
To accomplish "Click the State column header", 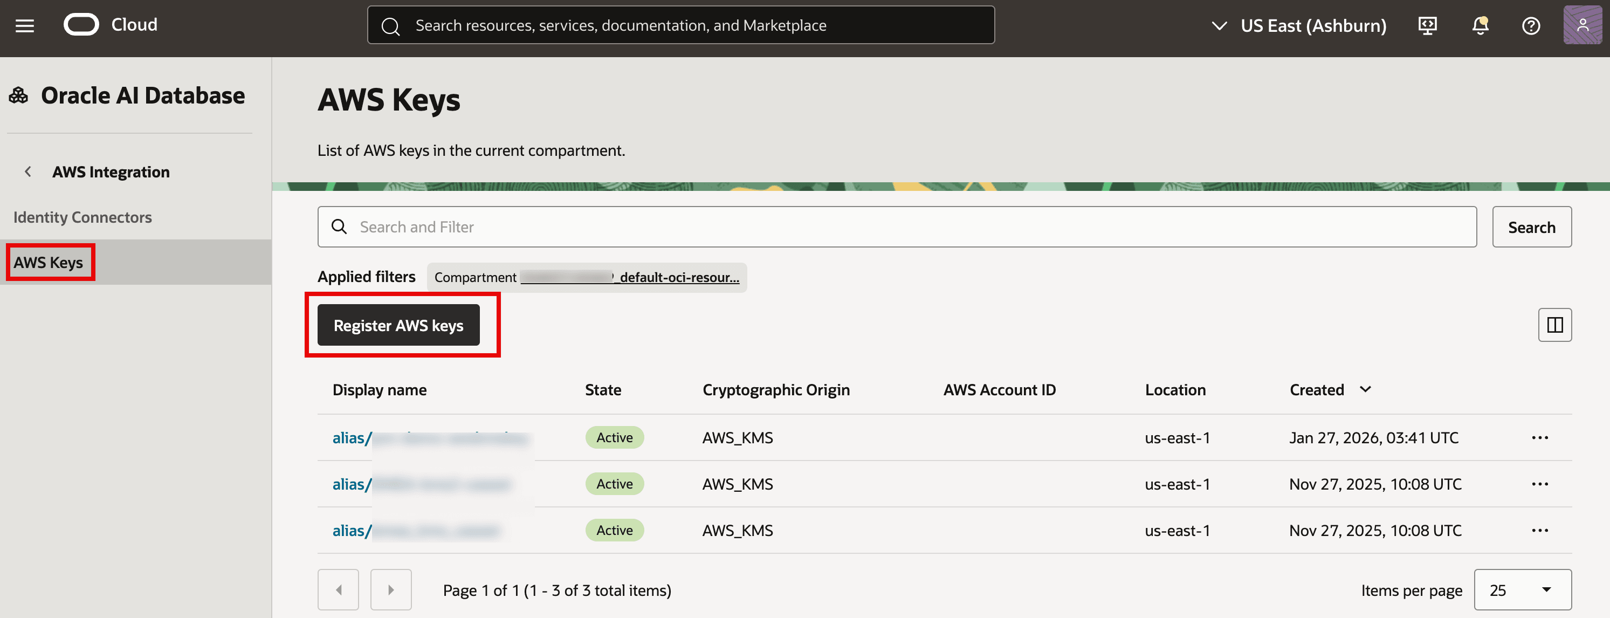I will coord(602,390).
